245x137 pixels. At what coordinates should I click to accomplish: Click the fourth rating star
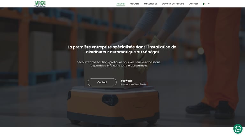(129, 81)
